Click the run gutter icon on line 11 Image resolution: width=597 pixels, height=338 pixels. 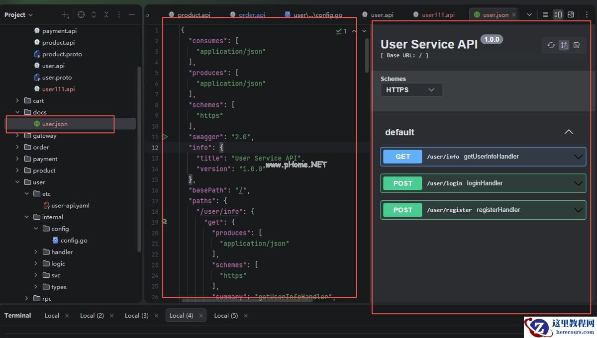165,137
